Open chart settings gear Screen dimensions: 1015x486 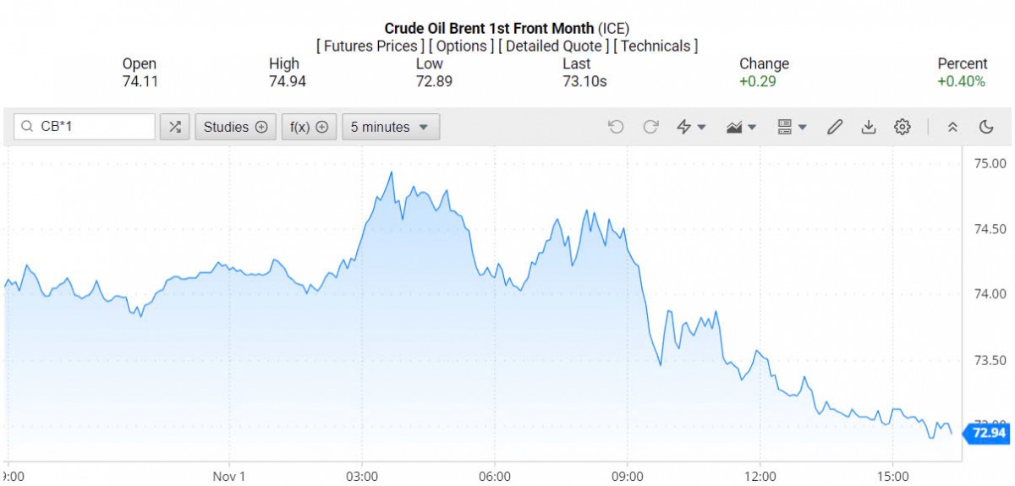point(903,127)
